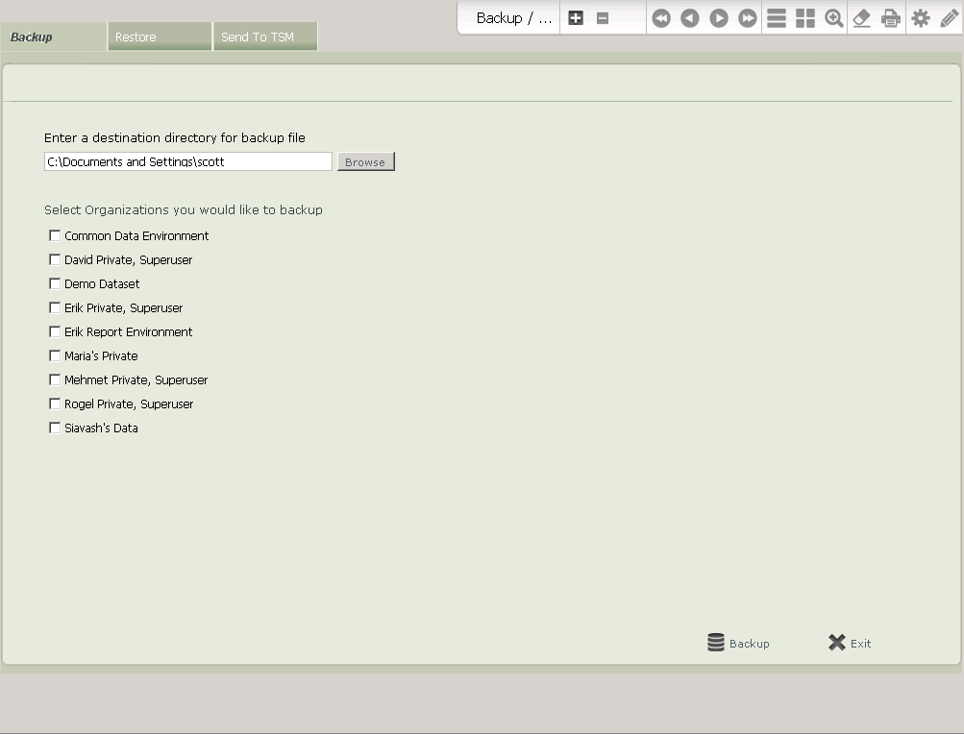Go to next record arrow icon

(x=719, y=18)
